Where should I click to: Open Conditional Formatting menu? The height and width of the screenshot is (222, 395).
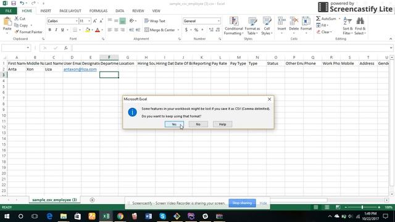tap(234, 26)
